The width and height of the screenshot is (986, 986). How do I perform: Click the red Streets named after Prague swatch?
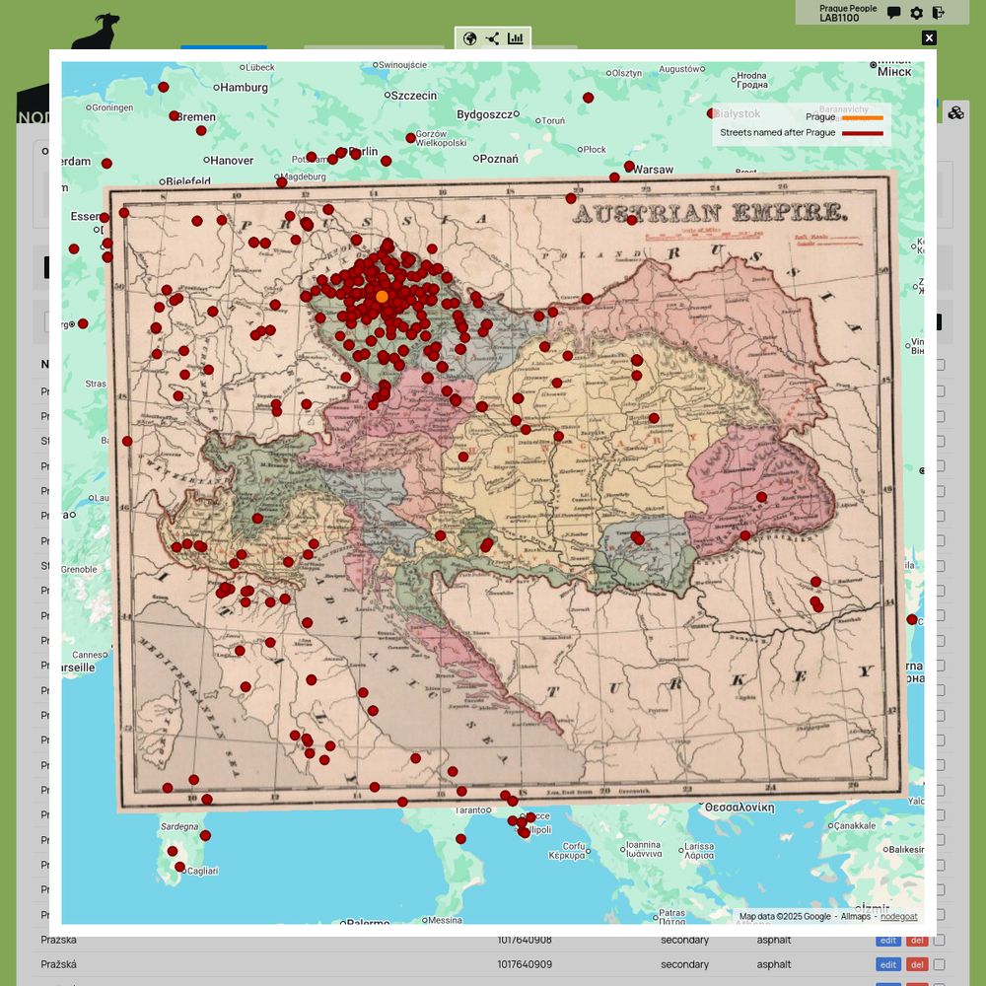(x=862, y=133)
